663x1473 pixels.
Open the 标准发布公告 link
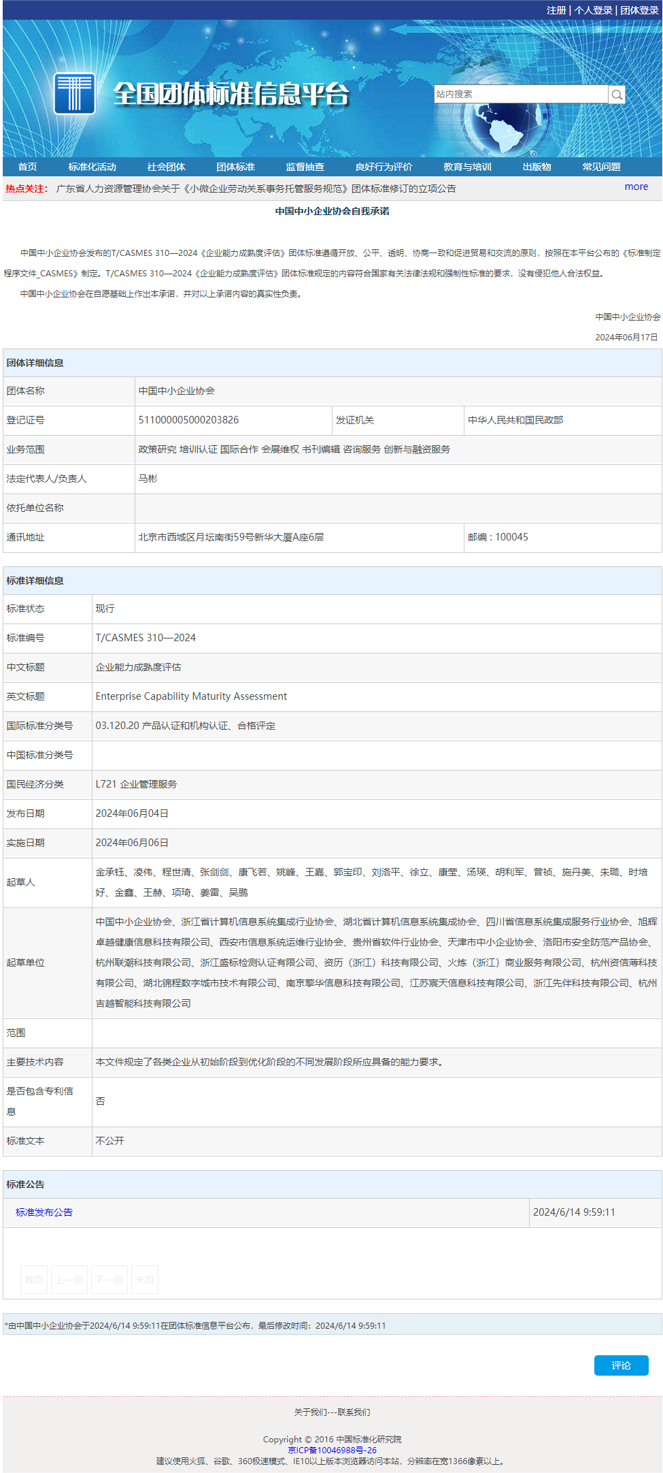pyautogui.click(x=44, y=1212)
